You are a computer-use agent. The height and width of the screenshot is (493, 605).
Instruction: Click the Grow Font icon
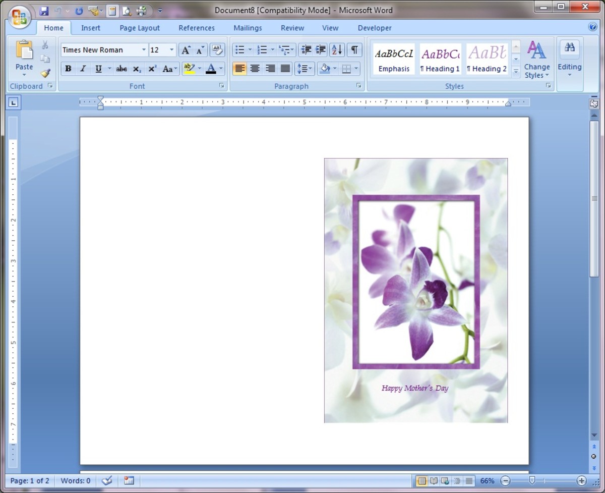click(186, 50)
